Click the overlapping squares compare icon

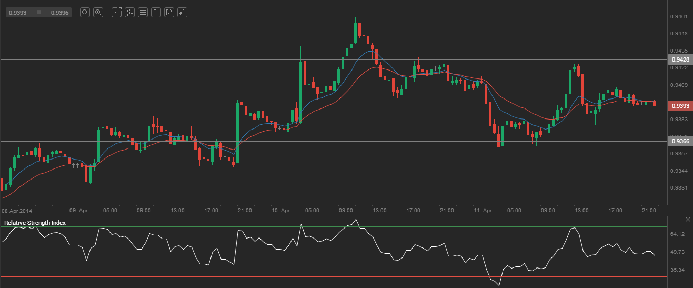(x=156, y=12)
